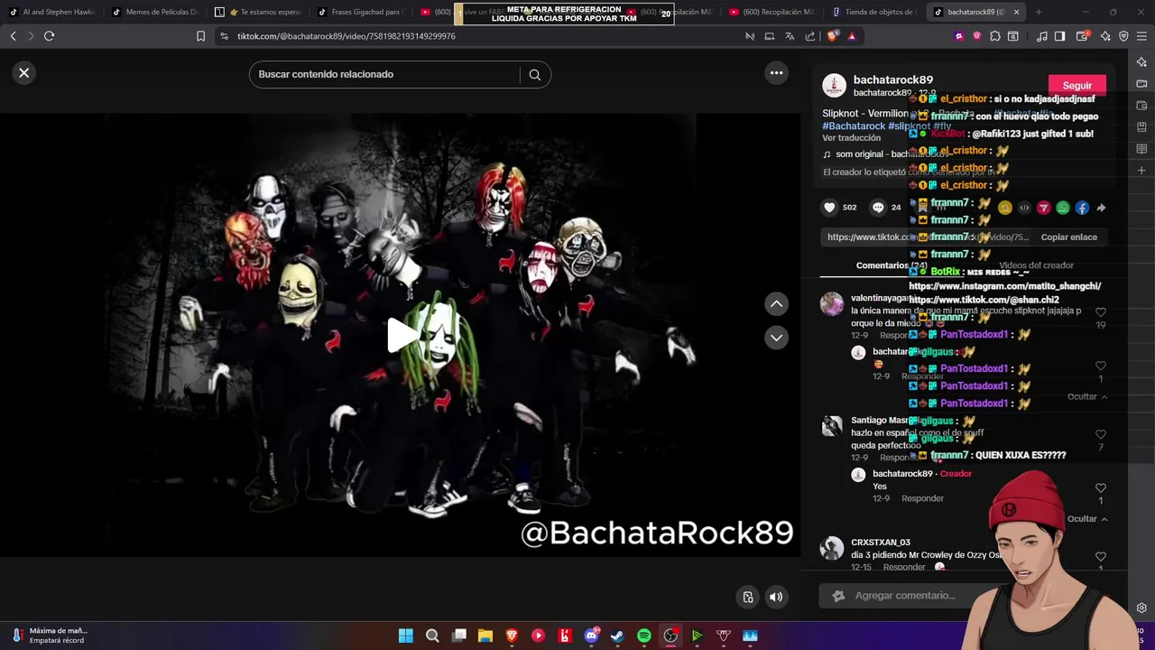1155x650 pixels.
Task: Open Windows Start menu
Action: coord(406,636)
